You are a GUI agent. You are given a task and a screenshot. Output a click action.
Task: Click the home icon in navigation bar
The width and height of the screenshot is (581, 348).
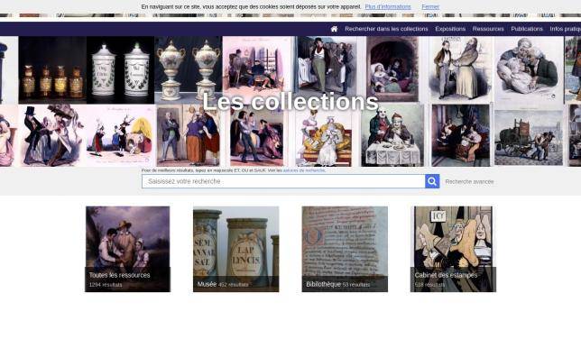coord(334,29)
